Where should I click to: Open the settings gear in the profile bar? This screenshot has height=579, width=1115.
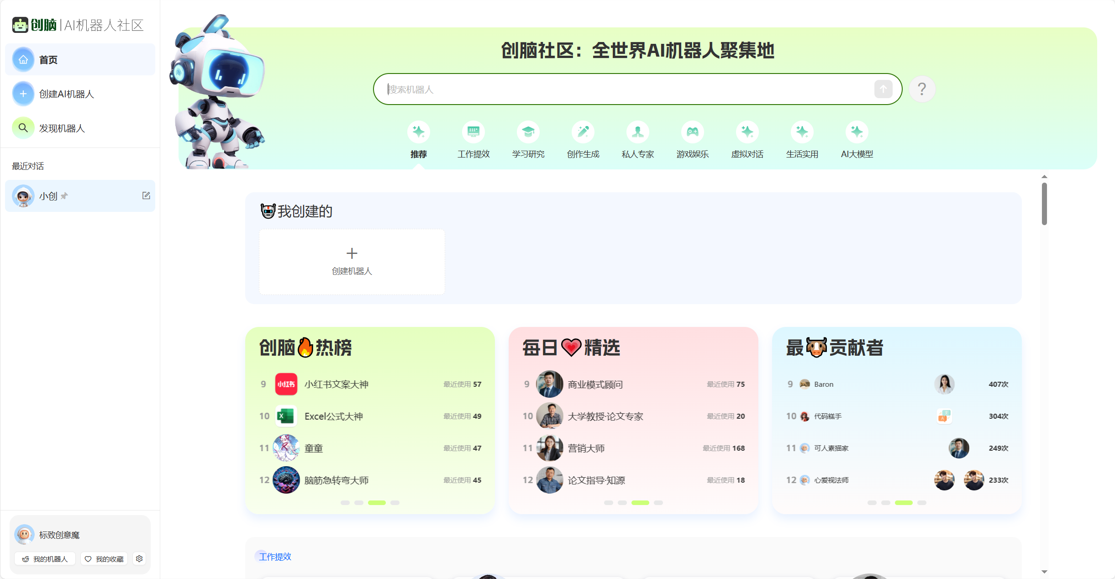tap(139, 558)
